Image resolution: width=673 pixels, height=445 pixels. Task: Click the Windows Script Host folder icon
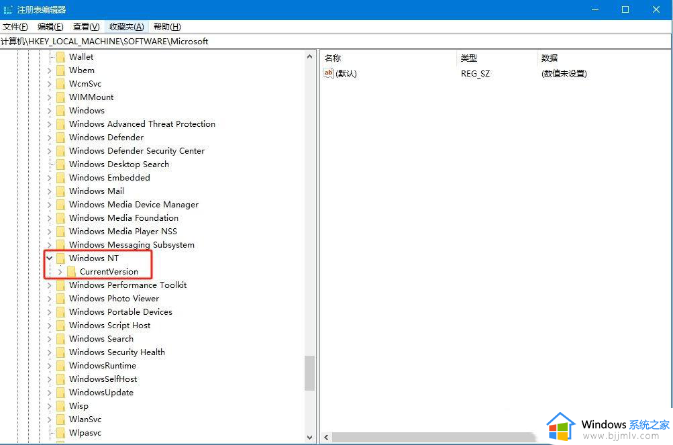pyautogui.click(x=60, y=325)
